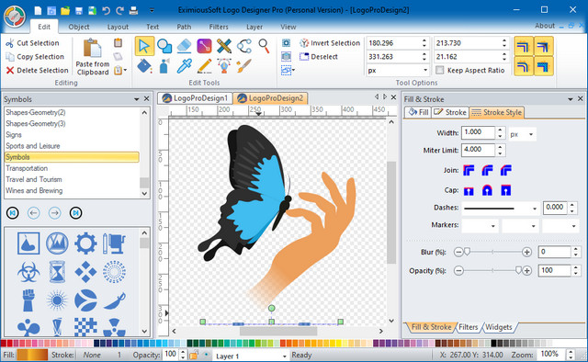
Task: Open the Layout ribbon tab
Action: [118, 27]
